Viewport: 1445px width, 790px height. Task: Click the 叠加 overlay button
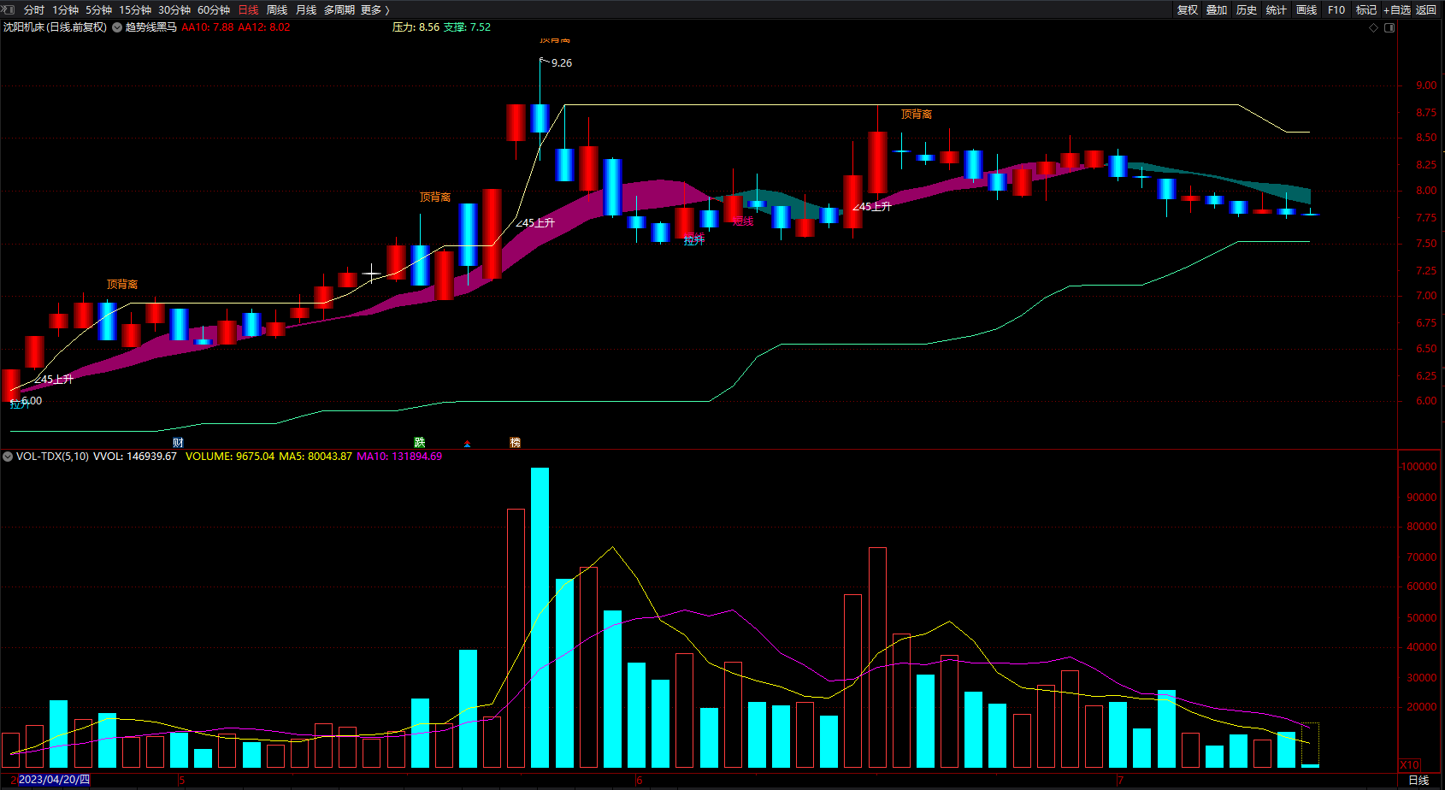click(1217, 10)
